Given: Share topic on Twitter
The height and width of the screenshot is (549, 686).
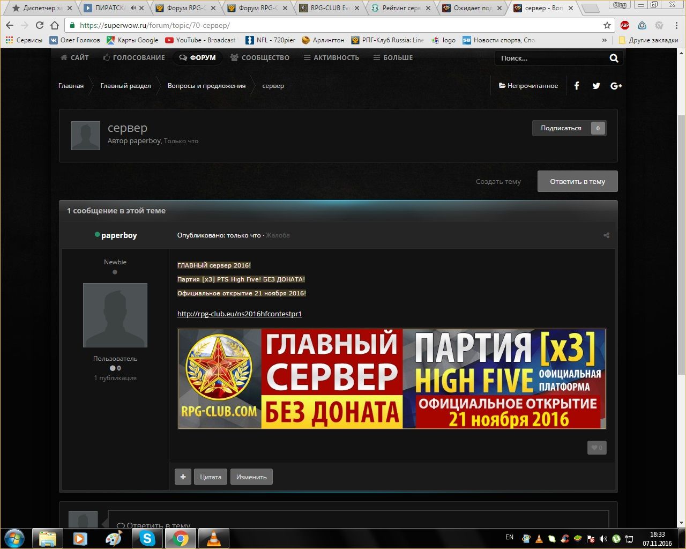Looking at the screenshot, I should pos(596,86).
